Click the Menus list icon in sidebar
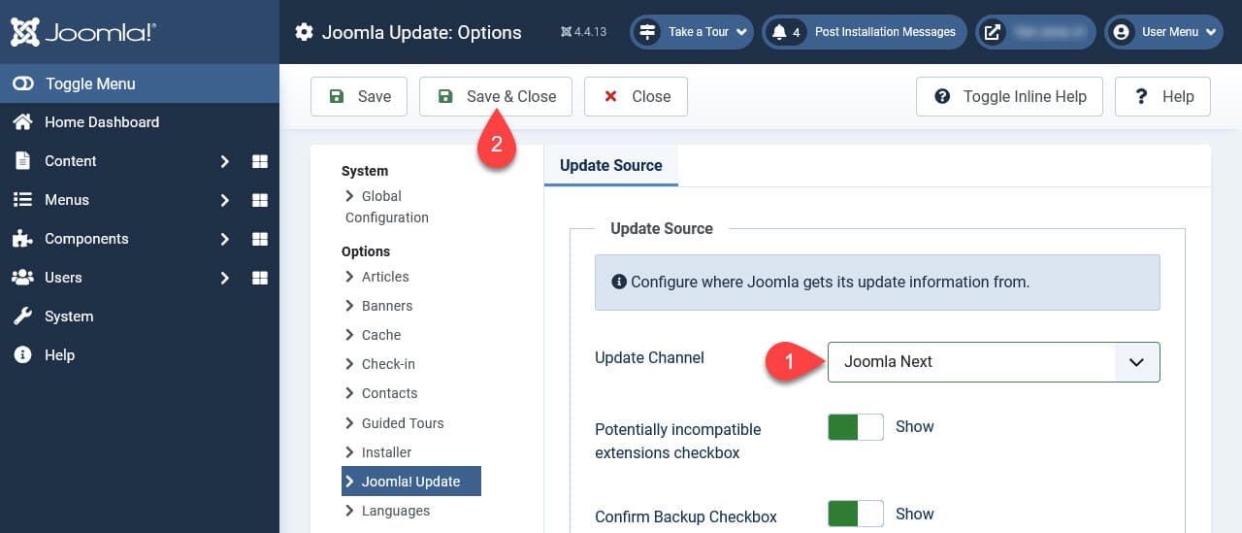1242x533 pixels. click(22, 200)
